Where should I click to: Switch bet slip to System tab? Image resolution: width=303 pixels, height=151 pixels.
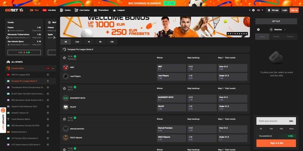290,37
